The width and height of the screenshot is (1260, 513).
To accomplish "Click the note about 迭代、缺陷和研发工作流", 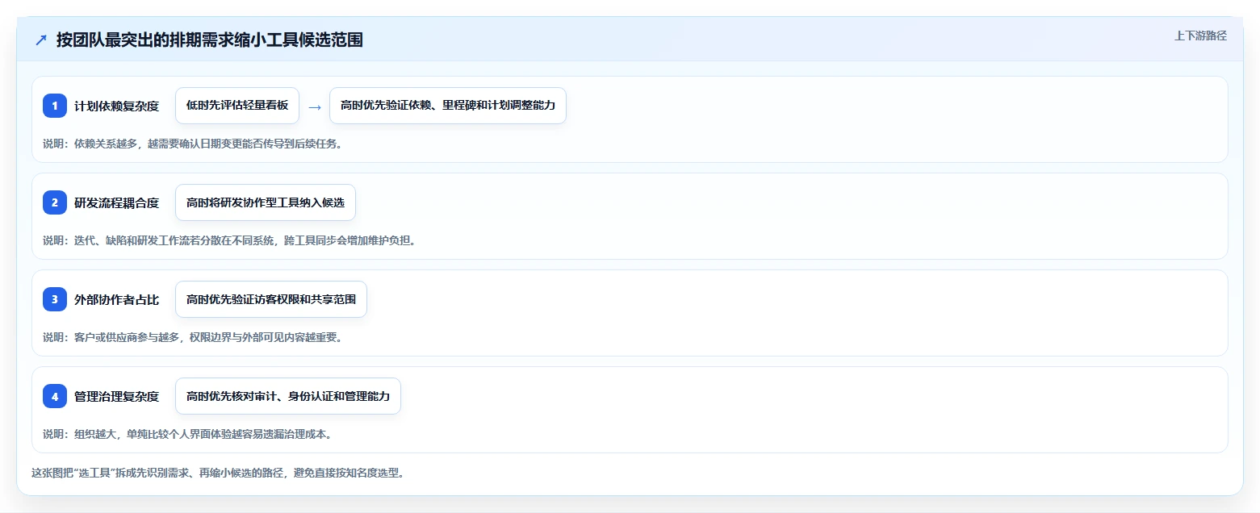I will click(229, 240).
